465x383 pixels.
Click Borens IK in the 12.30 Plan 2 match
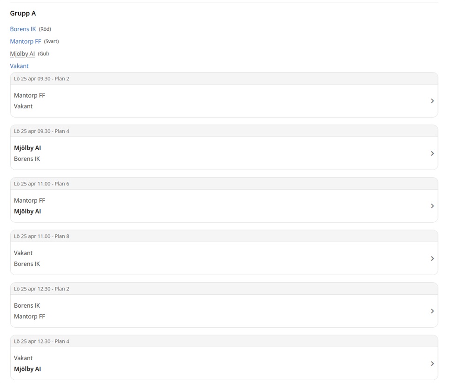27,305
